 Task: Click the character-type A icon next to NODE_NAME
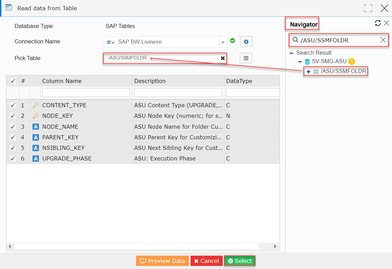point(36,126)
